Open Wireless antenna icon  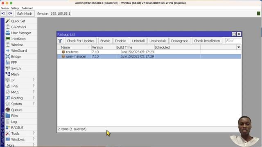click(8, 45)
